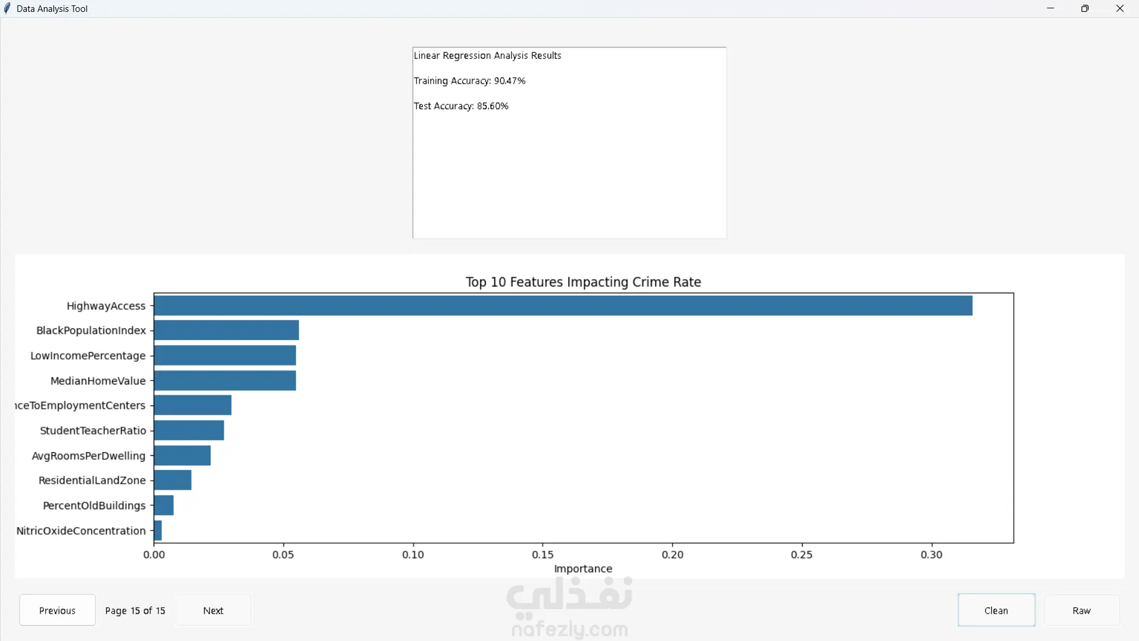Image resolution: width=1139 pixels, height=641 pixels.
Task: Click the Next page button
Action: (213, 610)
